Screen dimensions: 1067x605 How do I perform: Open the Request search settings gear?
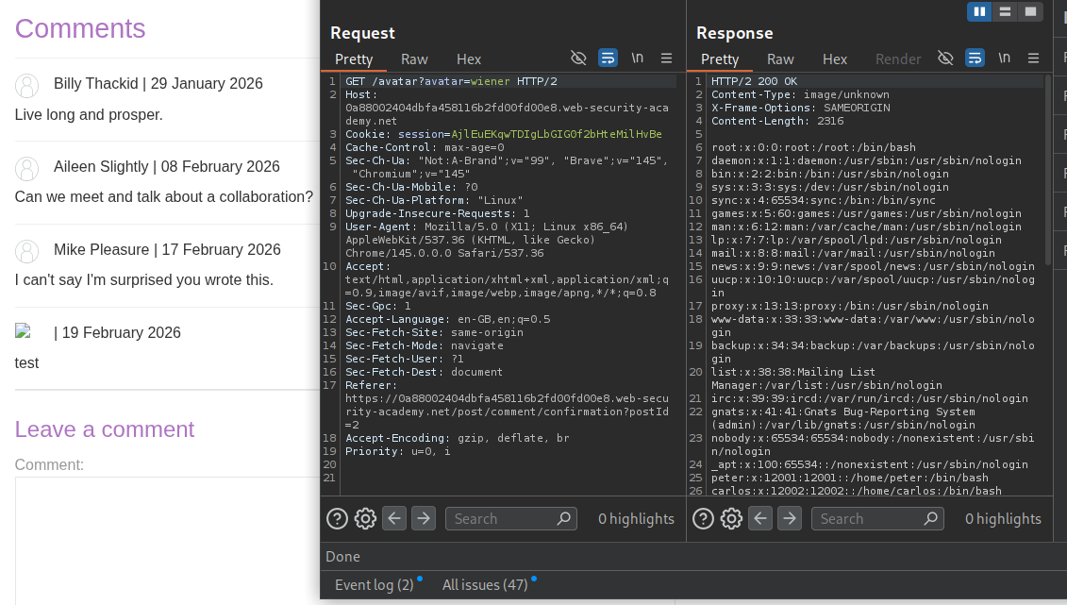click(365, 518)
